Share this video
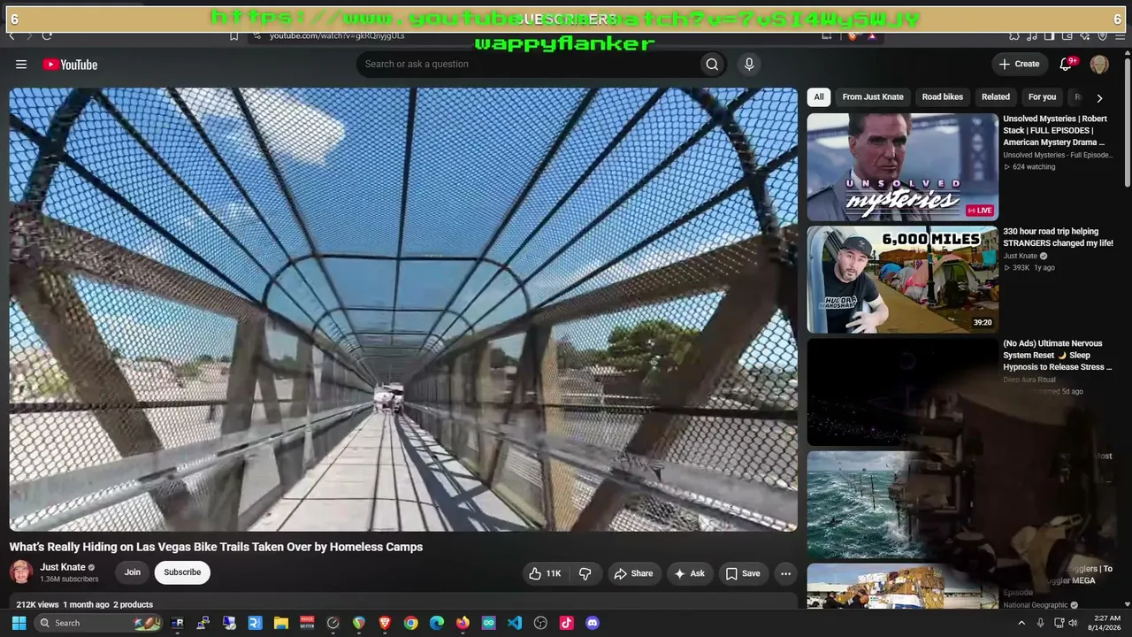Image resolution: width=1132 pixels, height=637 pixels. coord(633,573)
